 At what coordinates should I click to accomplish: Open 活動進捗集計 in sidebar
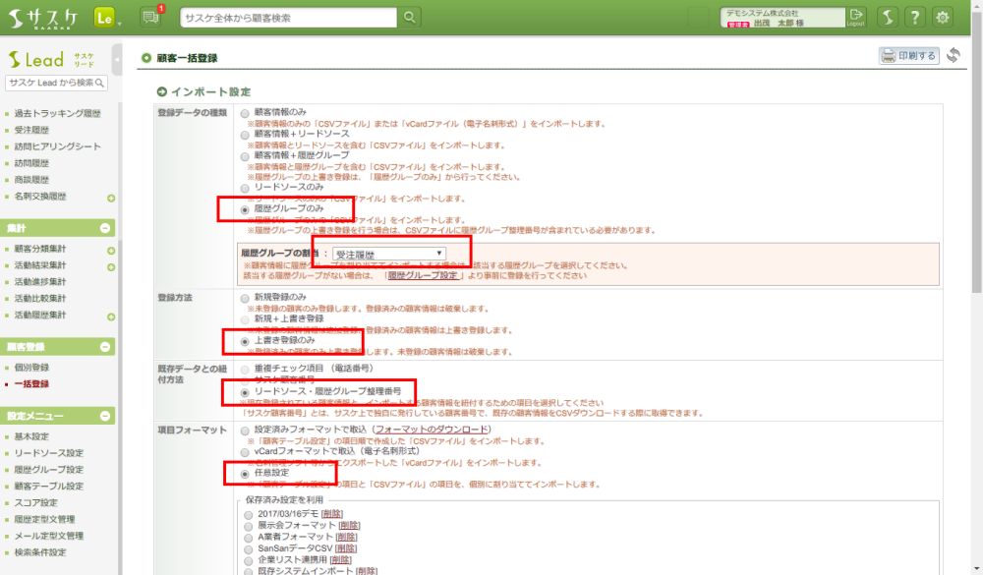[40, 281]
